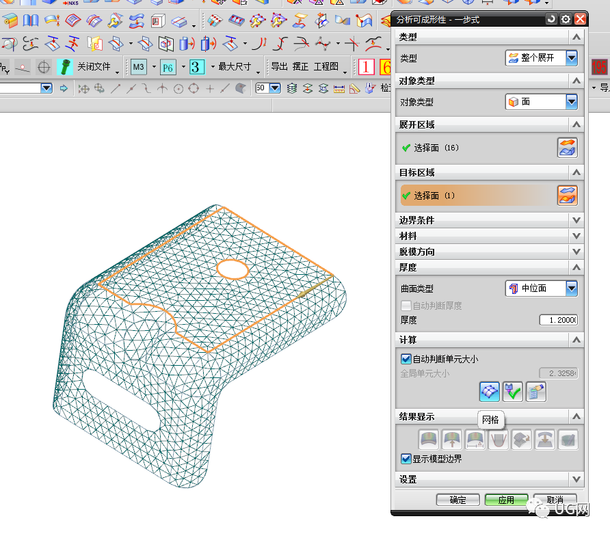Viewport: 610px width, 536px height.
Task: Open 对象类型 dropdown showing 面
Action: (x=542, y=102)
